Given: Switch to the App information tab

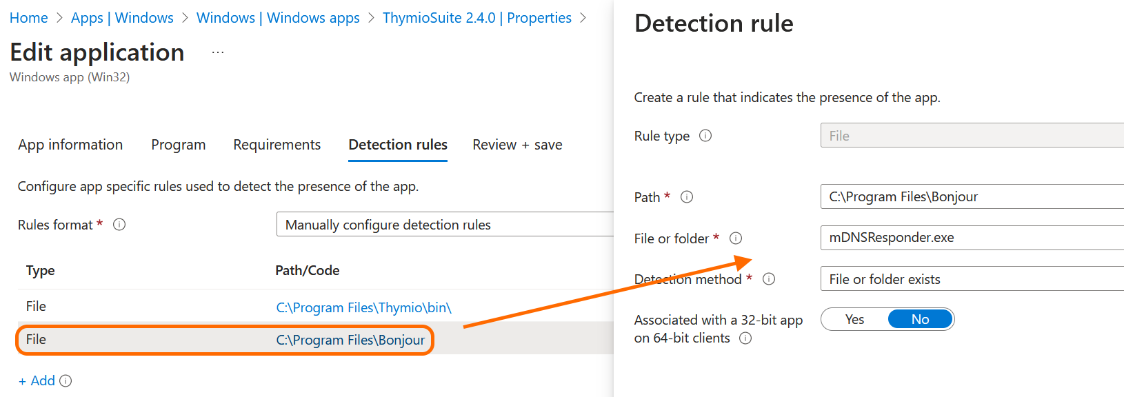Looking at the screenshot, I should [x=70, y=145].
